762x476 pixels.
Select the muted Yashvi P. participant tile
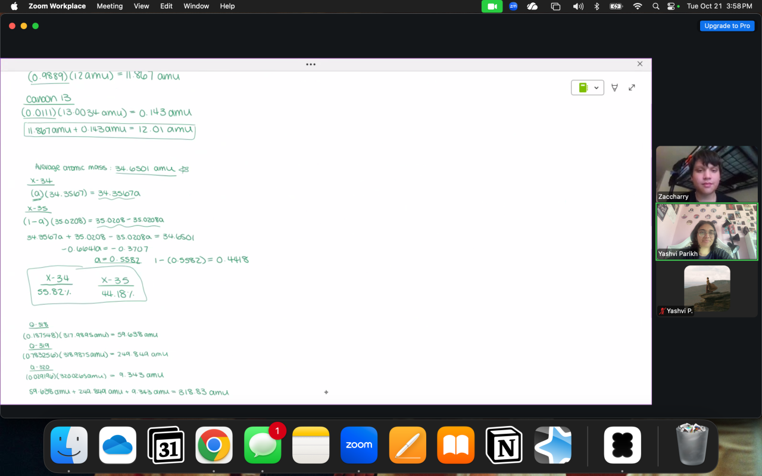click(707, 290)
